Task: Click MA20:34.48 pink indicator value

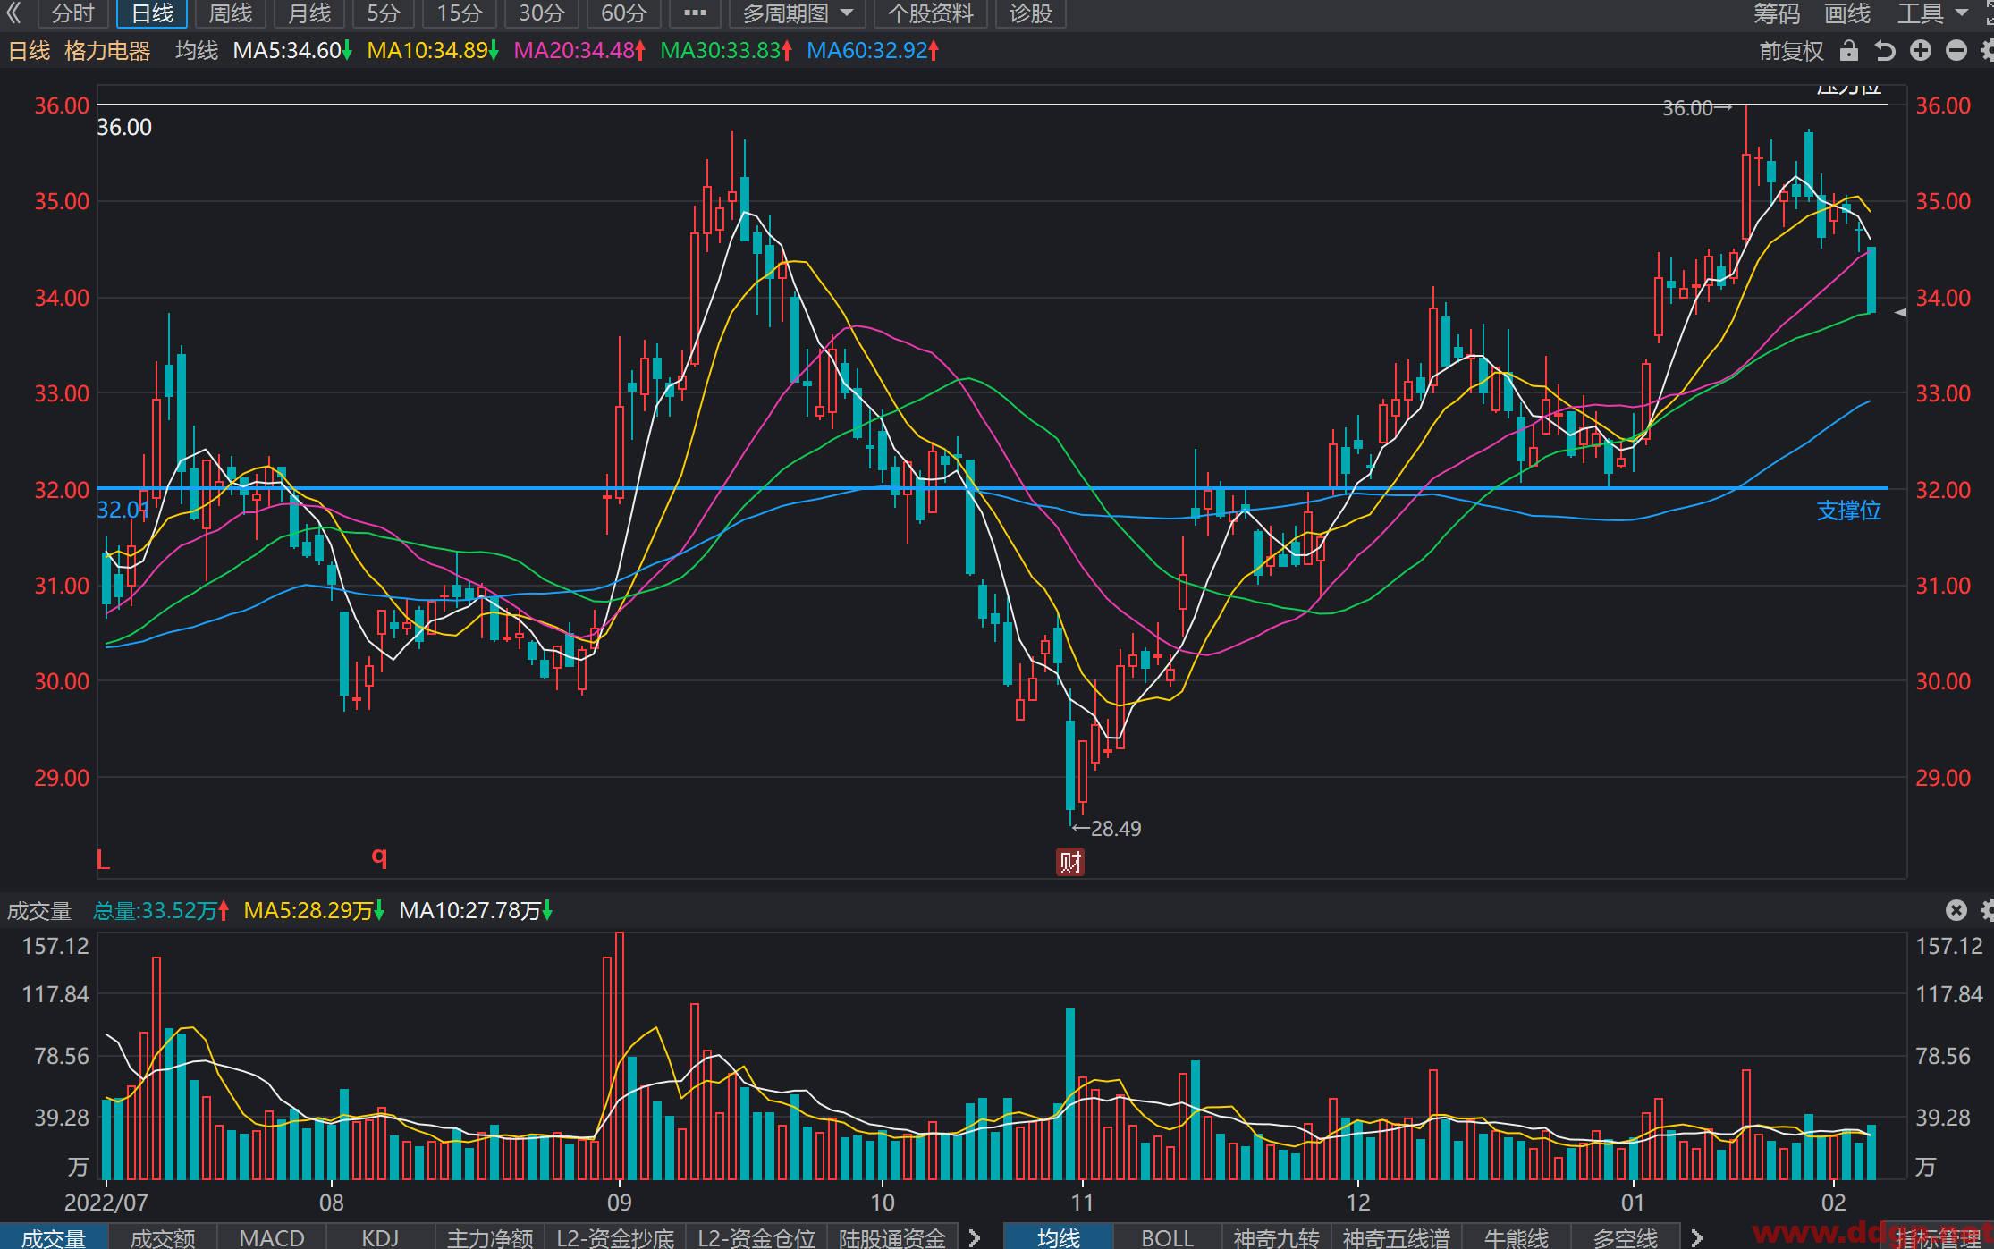Action: [579, 50]
